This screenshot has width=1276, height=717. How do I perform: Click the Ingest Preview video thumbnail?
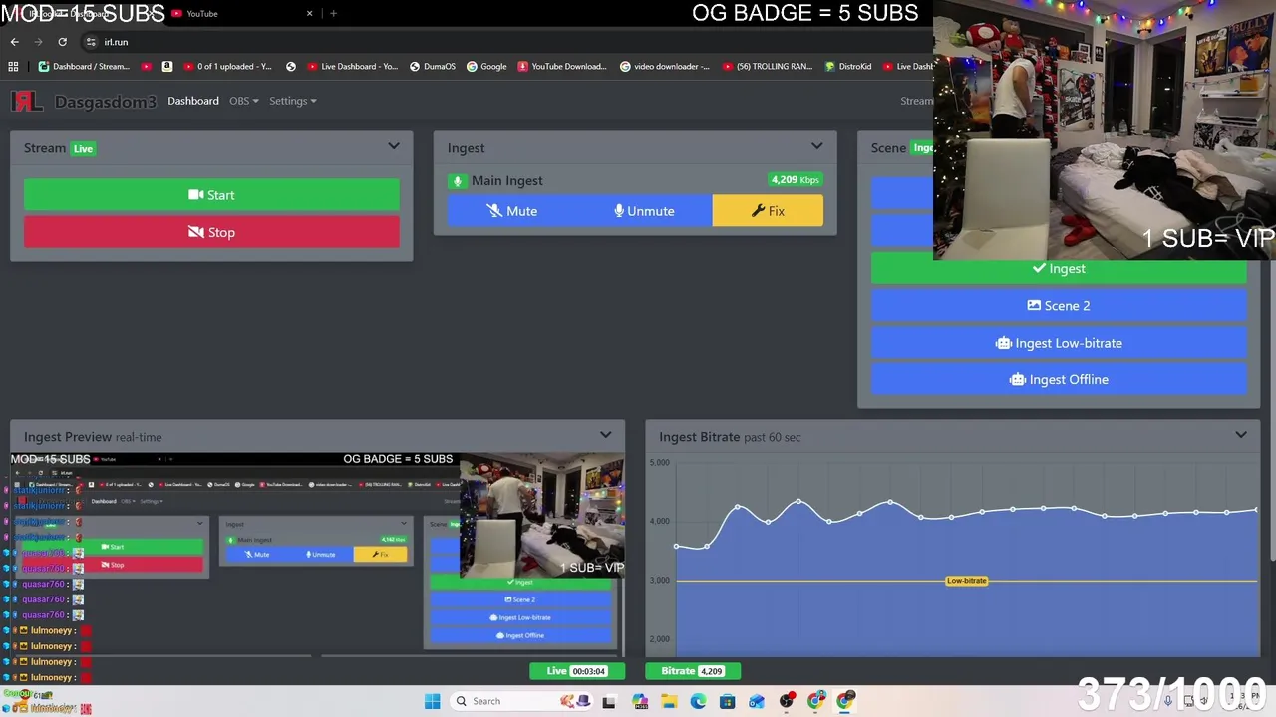click(317, 554)
